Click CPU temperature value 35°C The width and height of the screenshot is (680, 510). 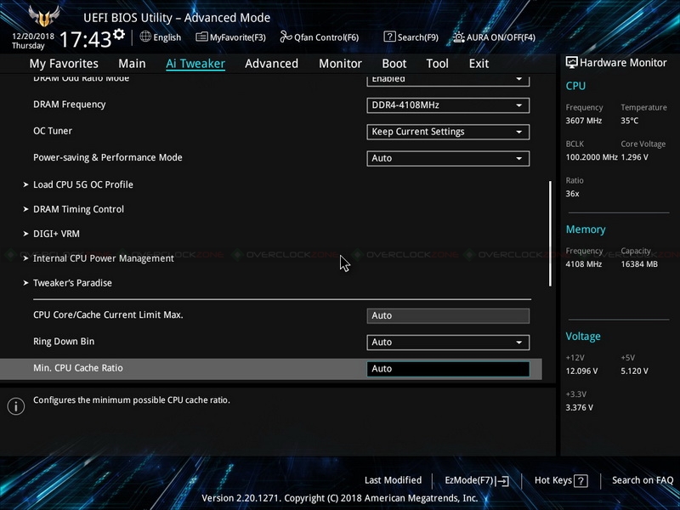629,121
